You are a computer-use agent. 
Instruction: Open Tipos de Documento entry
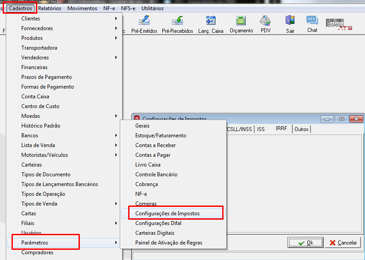(x=64, y=175)
